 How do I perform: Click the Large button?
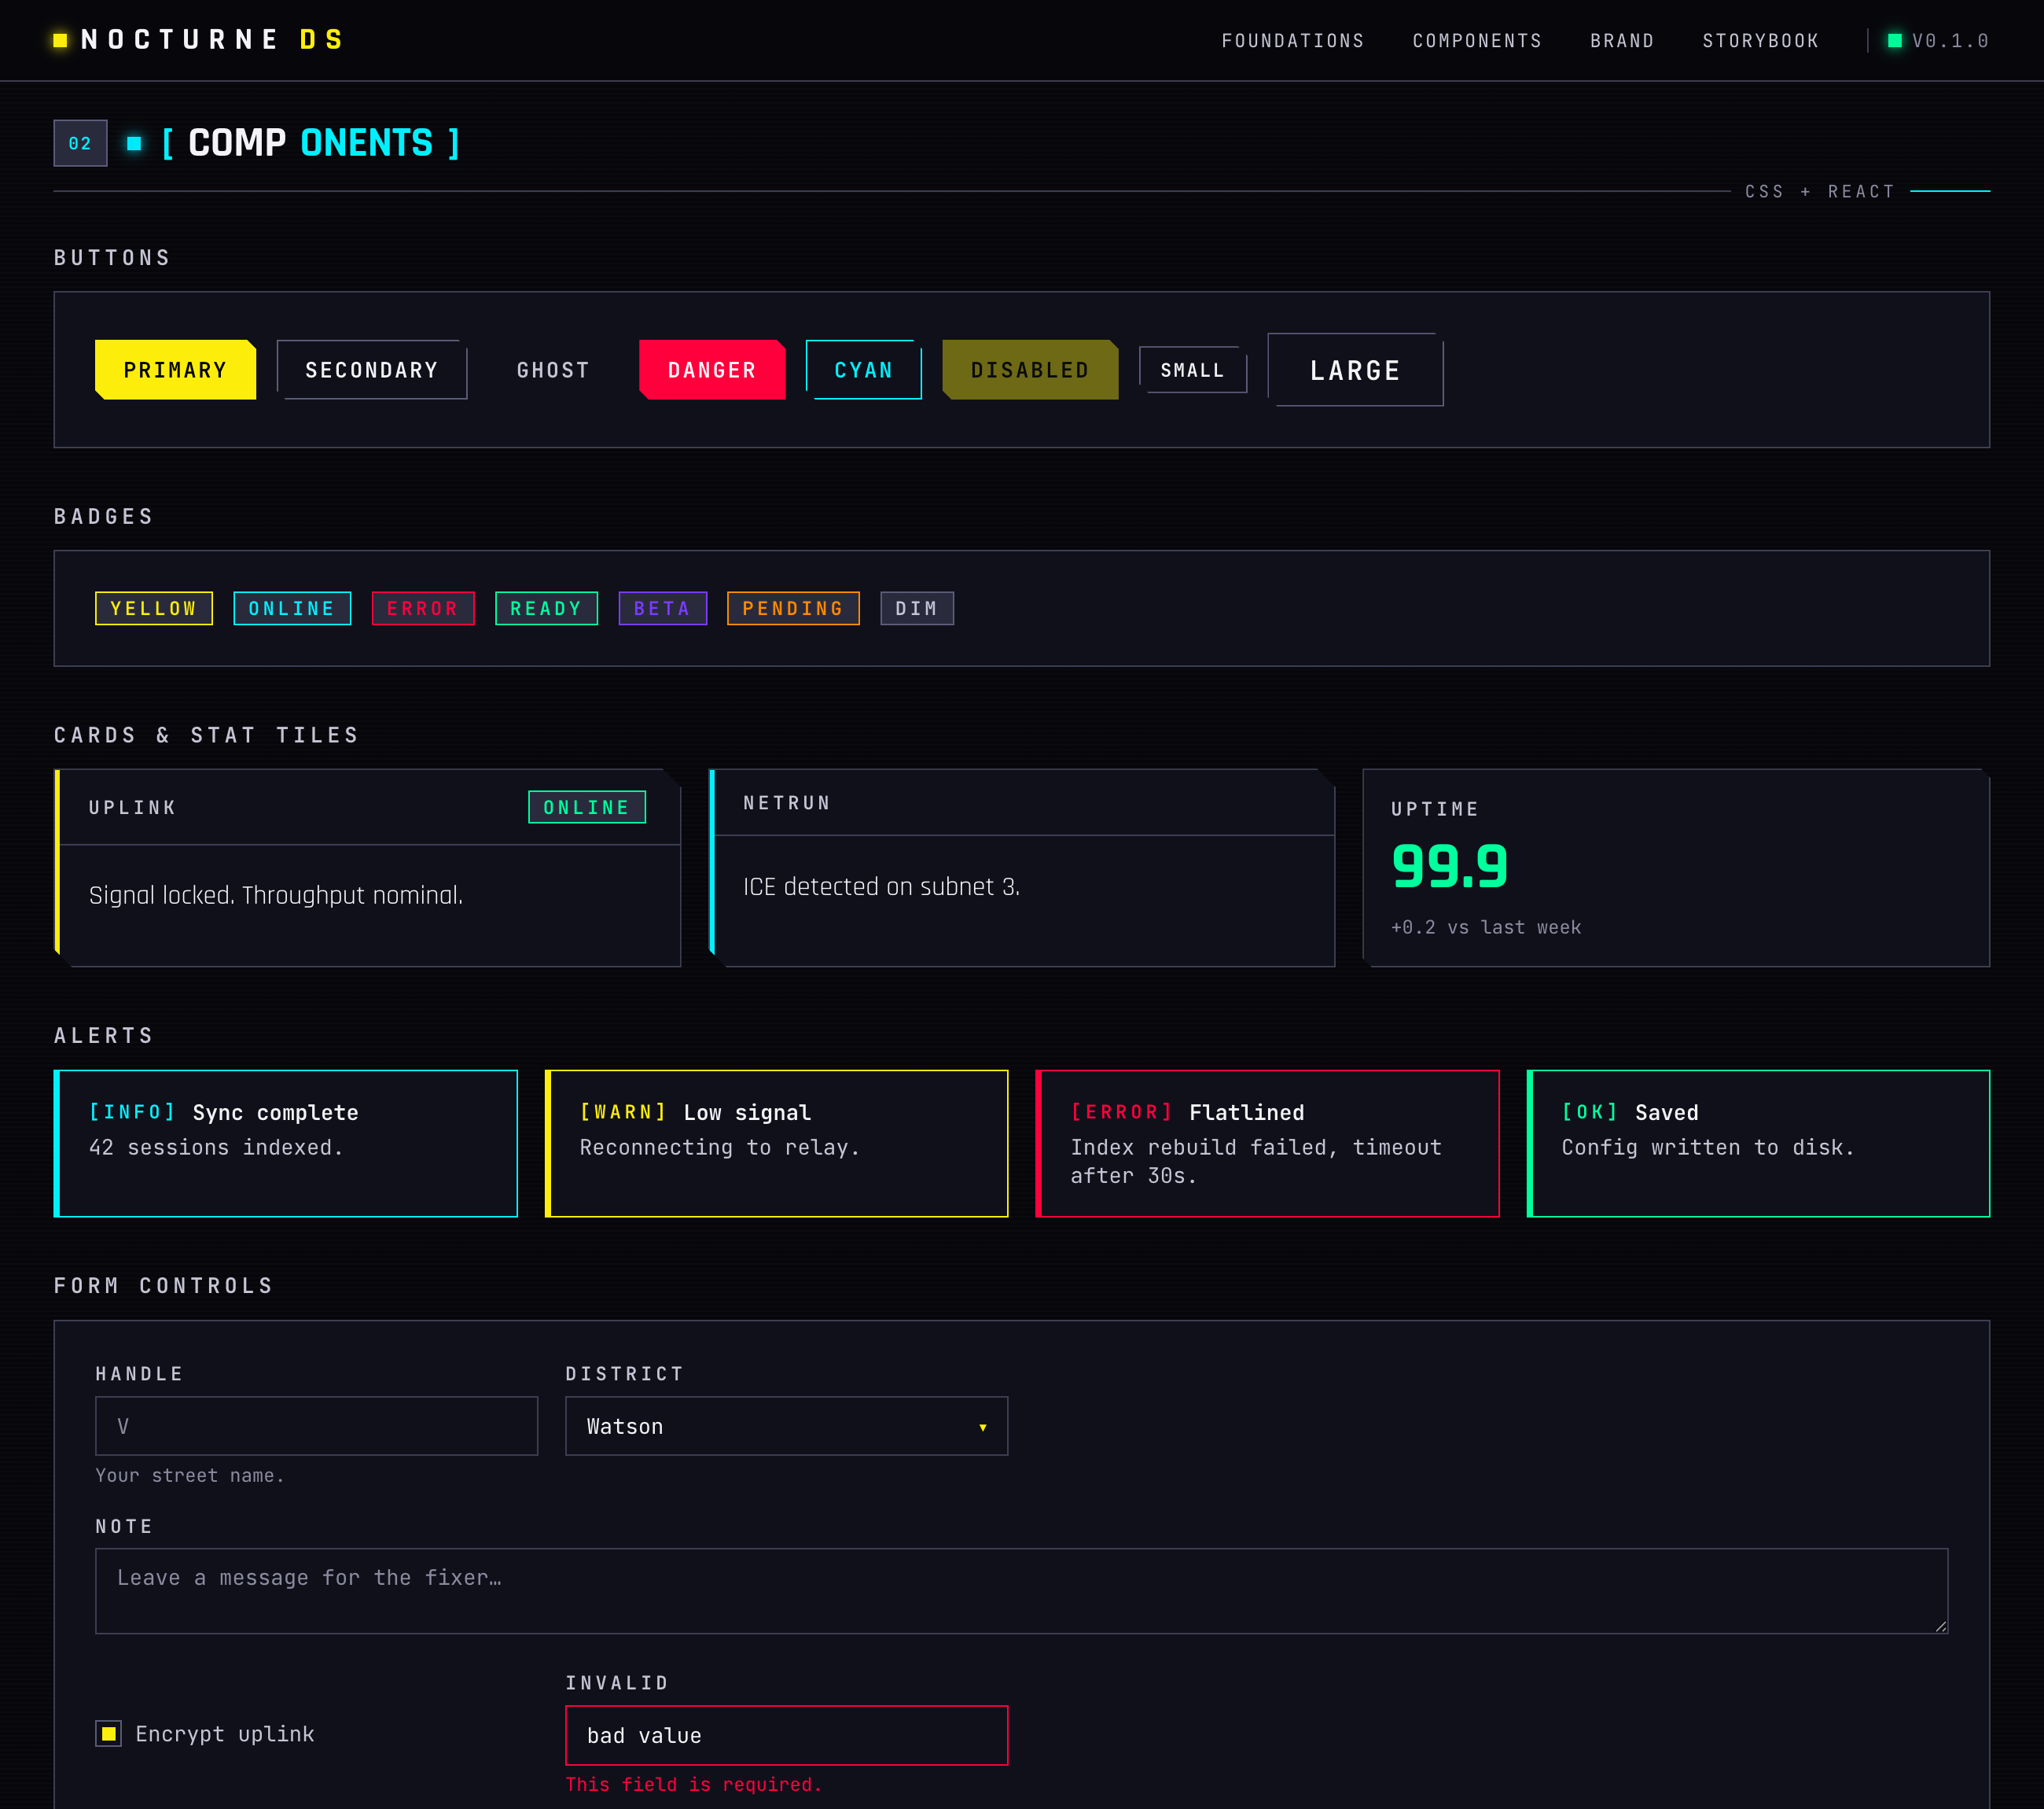pyautogui.click(x=1355, y=370)
